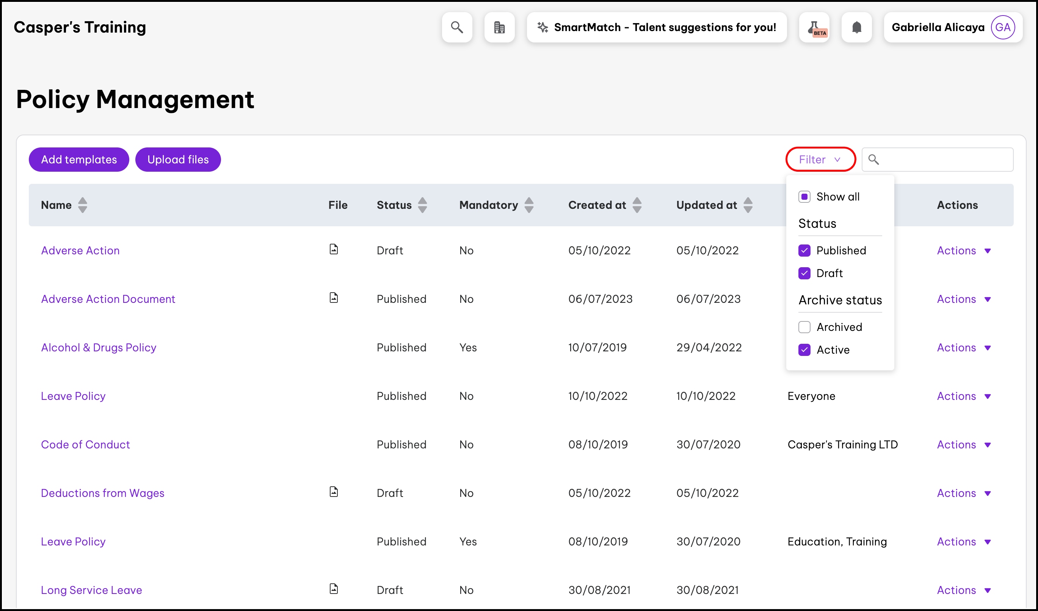Open SmartMatch talent suggestions banner
This screenshot has height=611, width=1038.
coord(657,28)
